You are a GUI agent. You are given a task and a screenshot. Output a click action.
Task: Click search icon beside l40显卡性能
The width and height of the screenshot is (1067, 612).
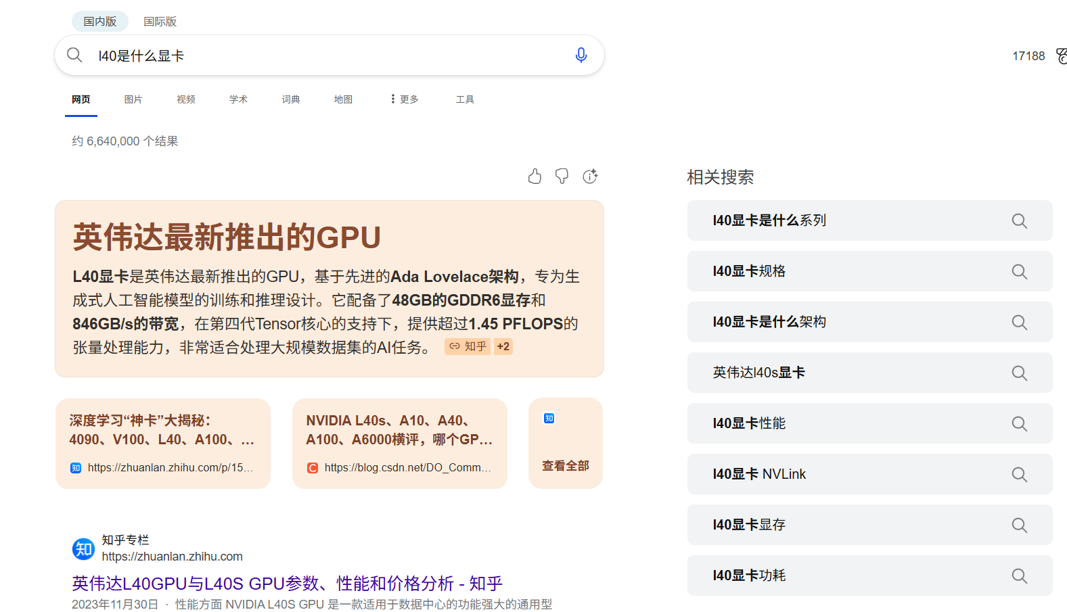pyautogui.click(x=1019, y=423)
